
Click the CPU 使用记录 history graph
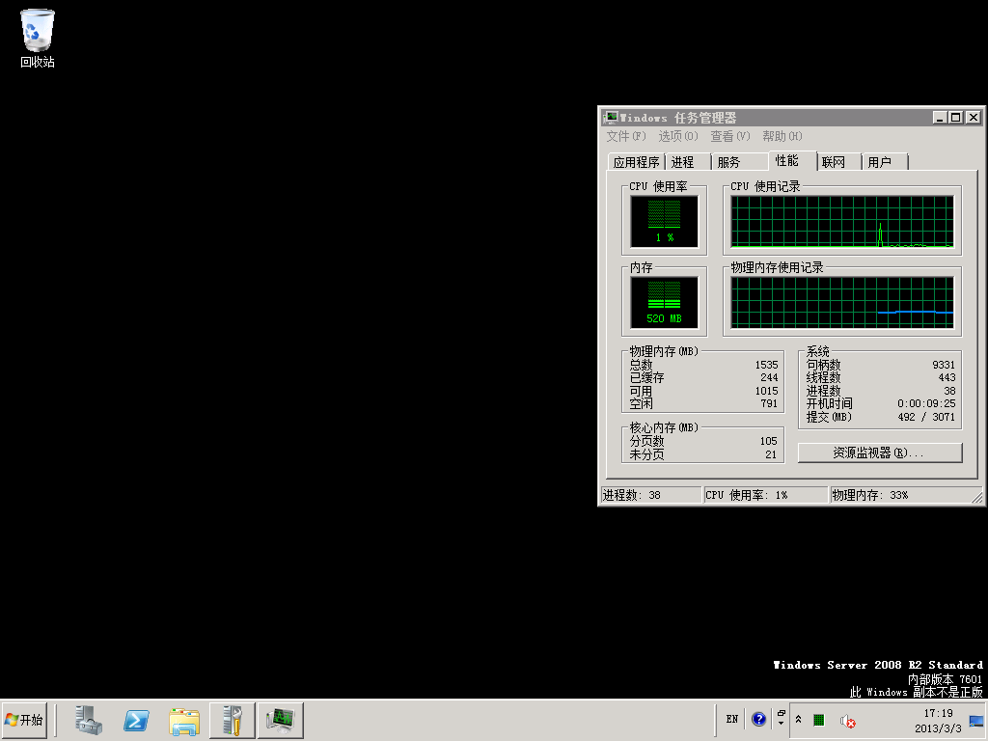click(841, 221)
